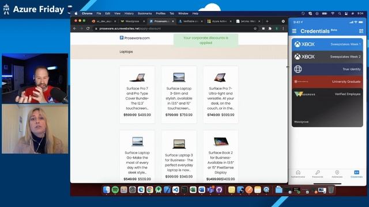Open the Downloads folder in the Dock
This screenshot has width=369, height=207.
(278, 190)
